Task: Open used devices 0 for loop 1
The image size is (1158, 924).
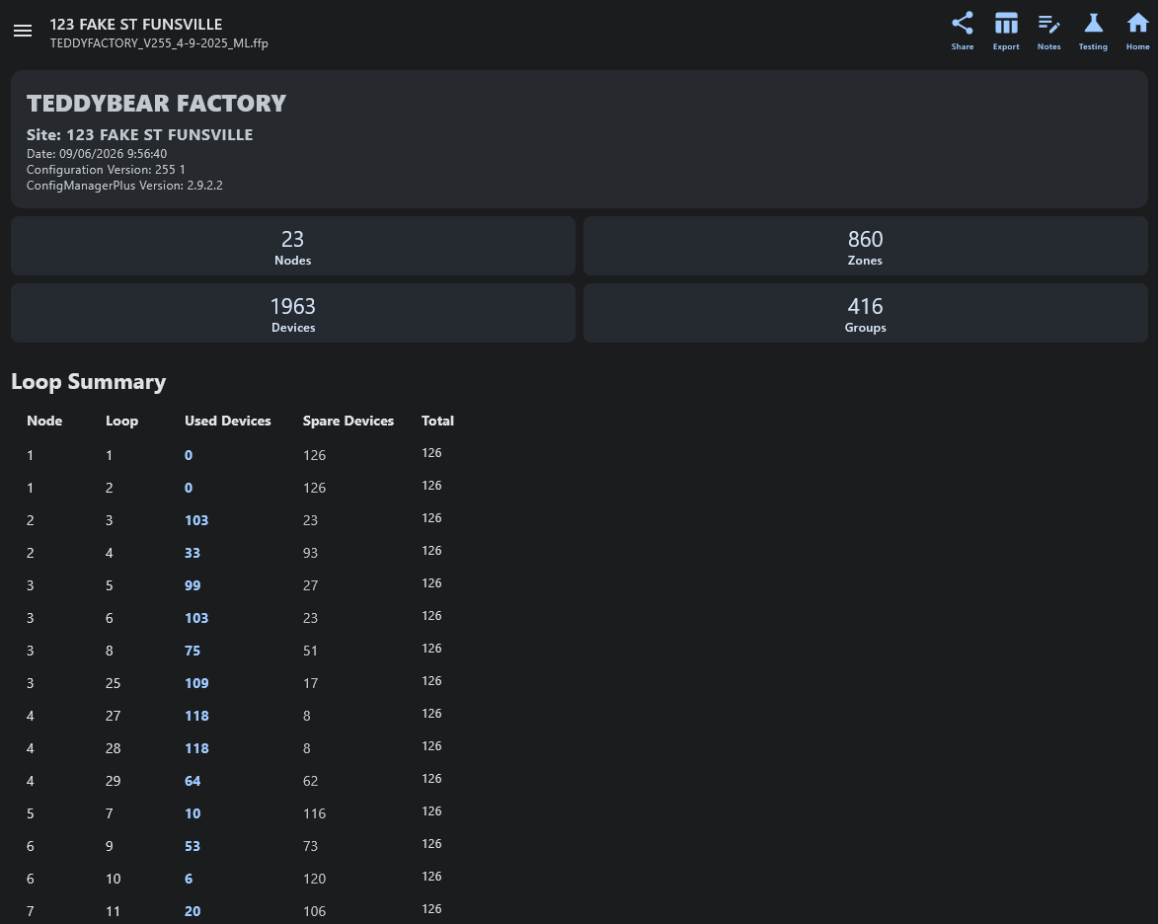Action: click(189, 456)
